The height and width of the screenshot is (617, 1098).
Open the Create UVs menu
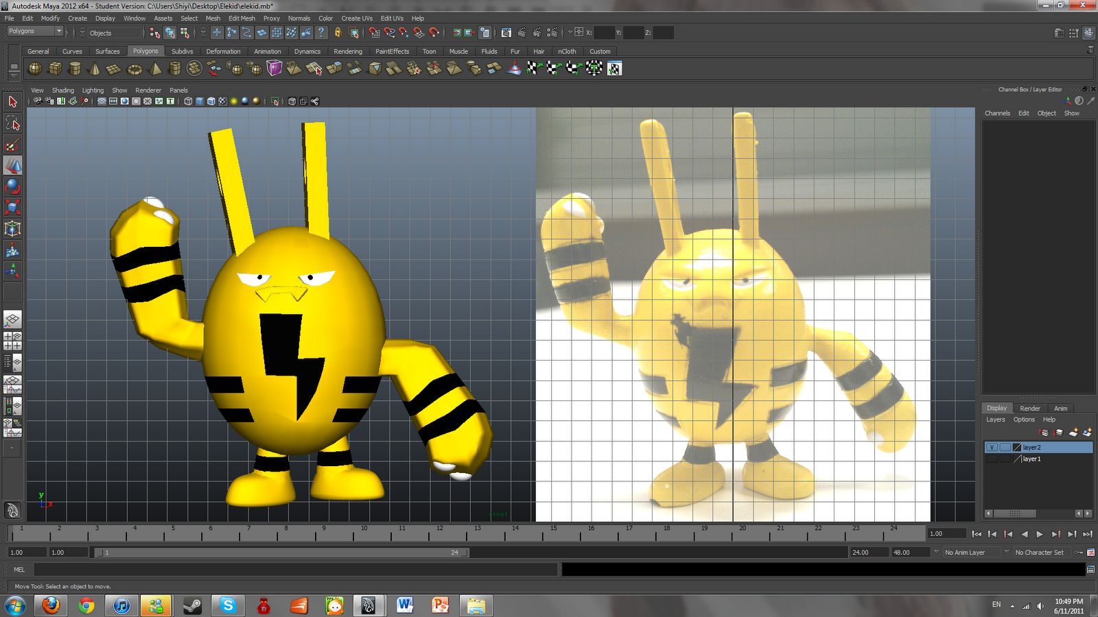coord(357,19)
